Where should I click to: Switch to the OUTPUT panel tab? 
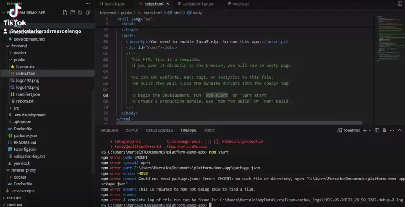(132, 131)
